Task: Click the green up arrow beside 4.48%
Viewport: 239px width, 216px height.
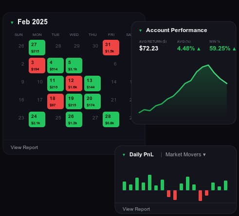Action: pos(199,49)
